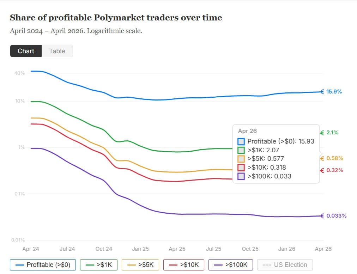Click the green >$1K swatch in tooltip
The height and width of the screenshot is (274, 357).
(241, 150)
